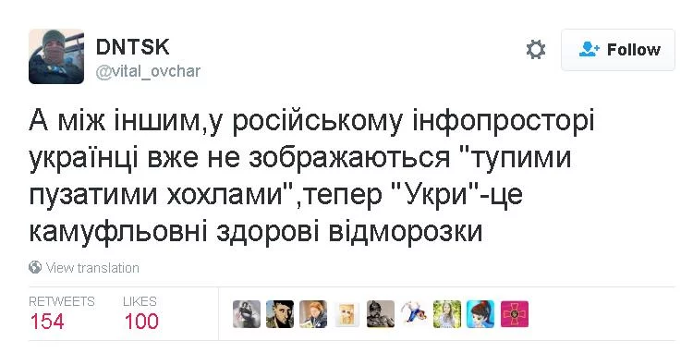
Task: Open the blue-trousered dancing figure avatar
Action: (414, 314)
